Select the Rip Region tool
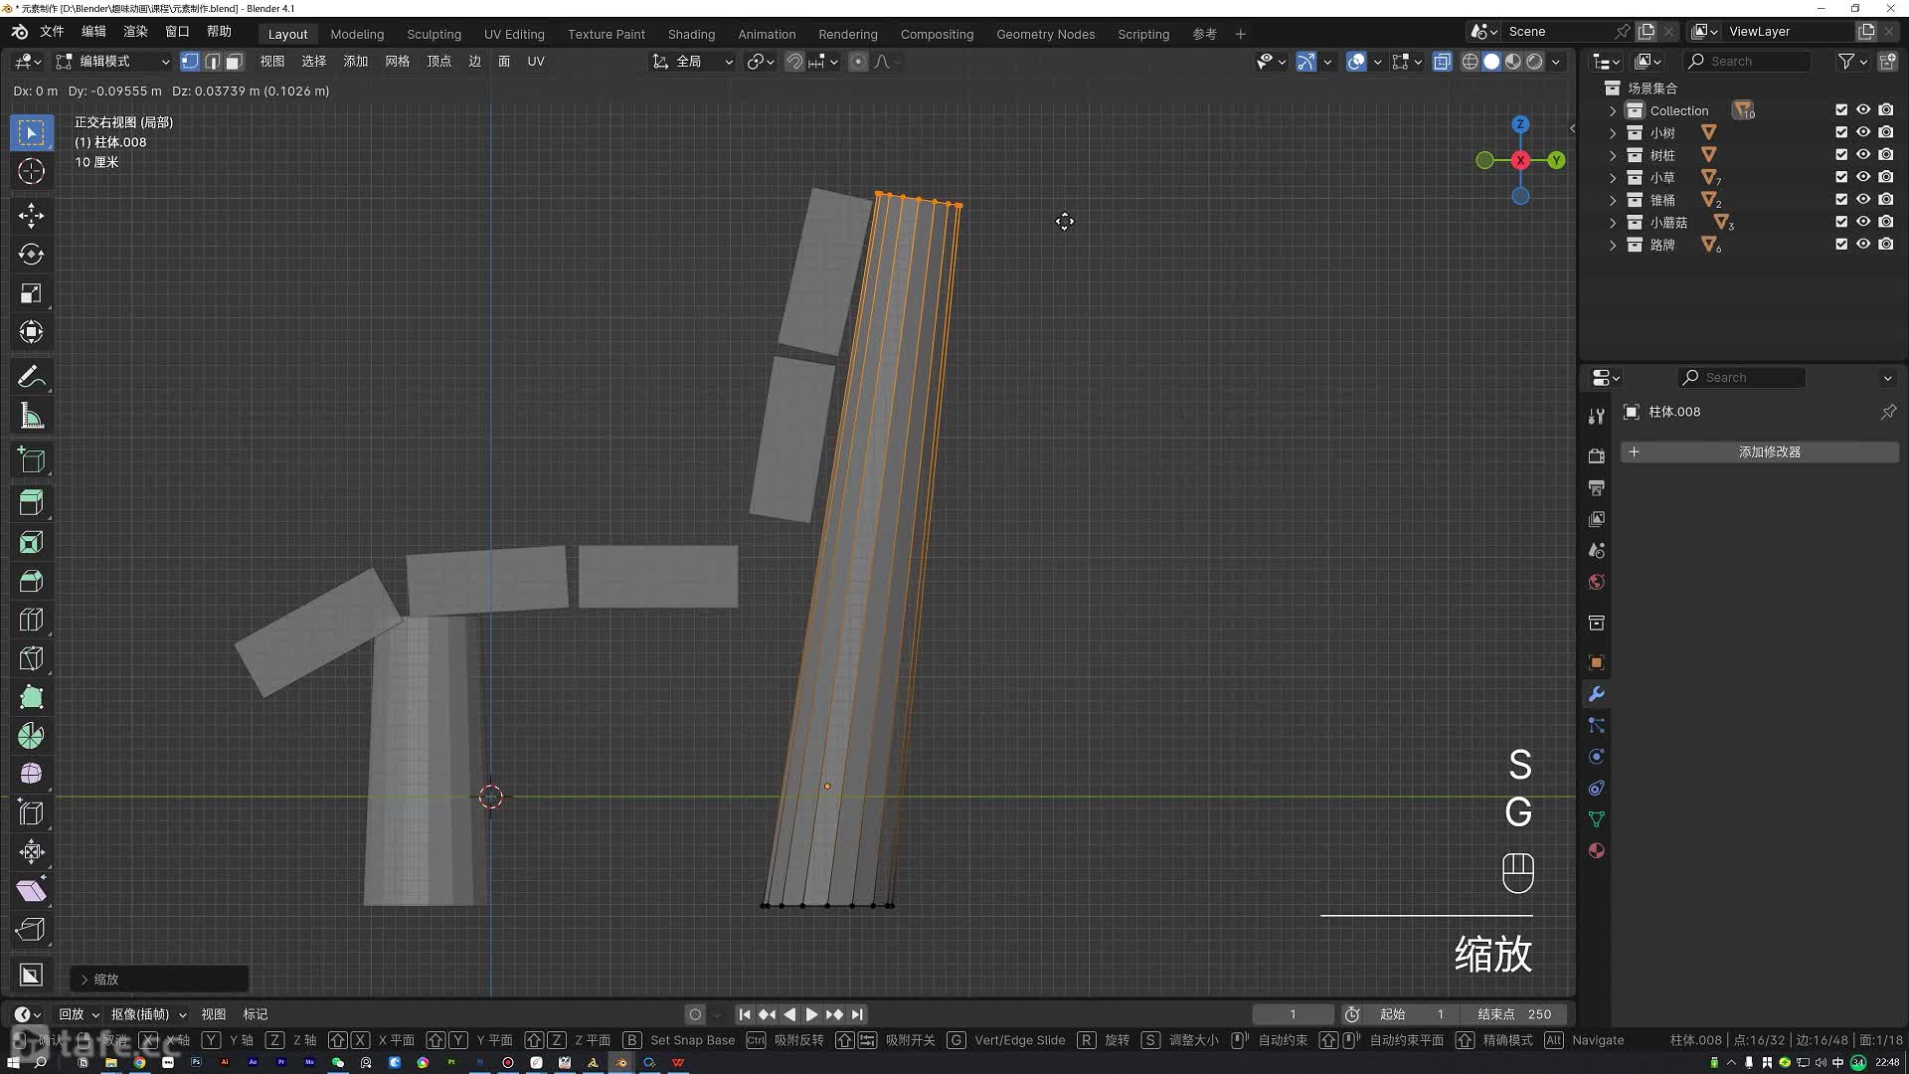1909x1074 pixels. [x=31, y=929]
